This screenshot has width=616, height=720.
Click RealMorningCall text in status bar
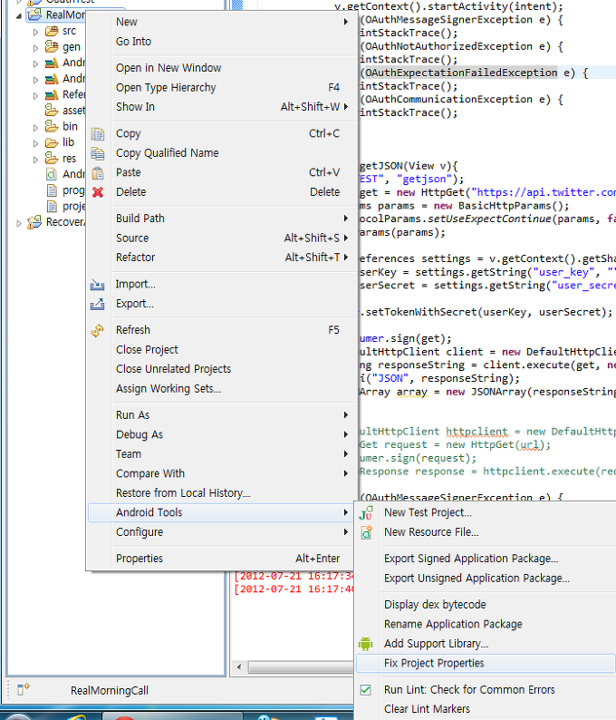point(110,691)
